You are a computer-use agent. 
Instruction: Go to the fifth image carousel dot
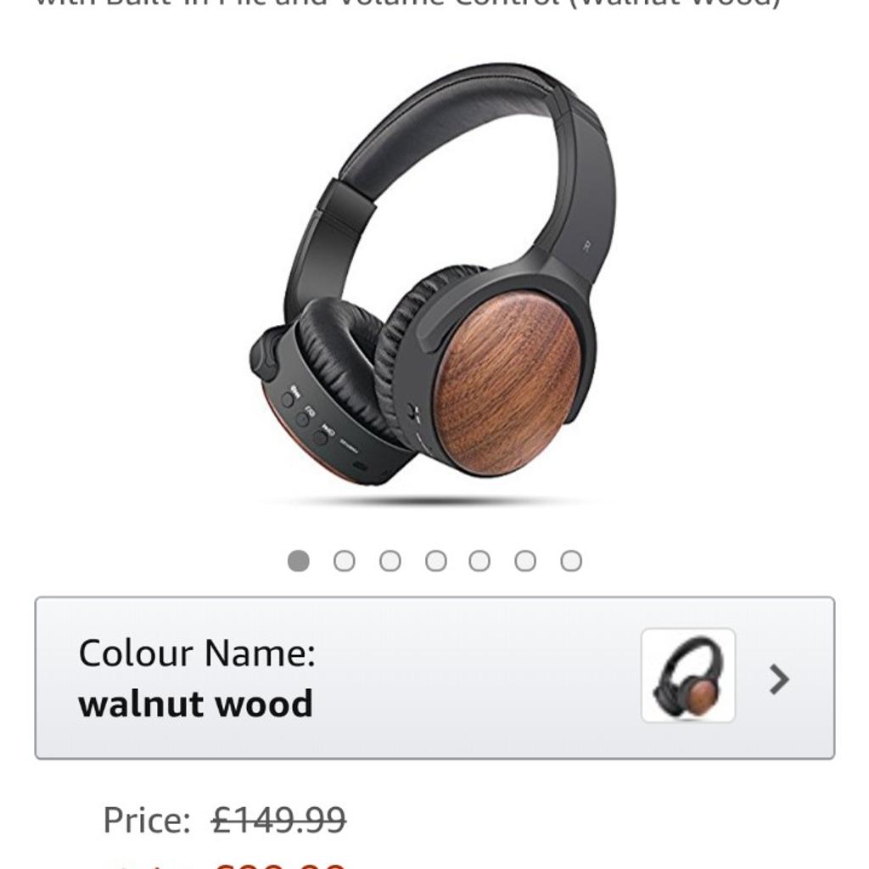tap(479, 560)
